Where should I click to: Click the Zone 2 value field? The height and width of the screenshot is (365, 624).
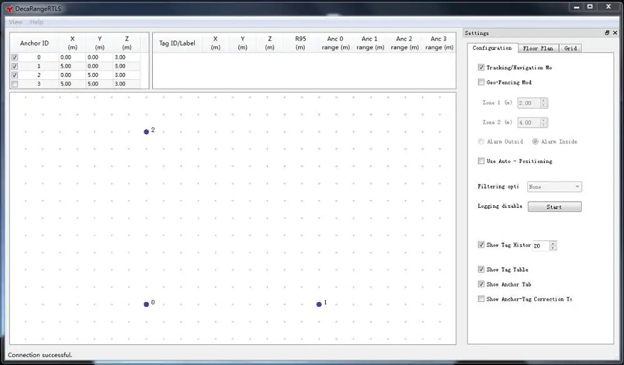pos(529,122)
